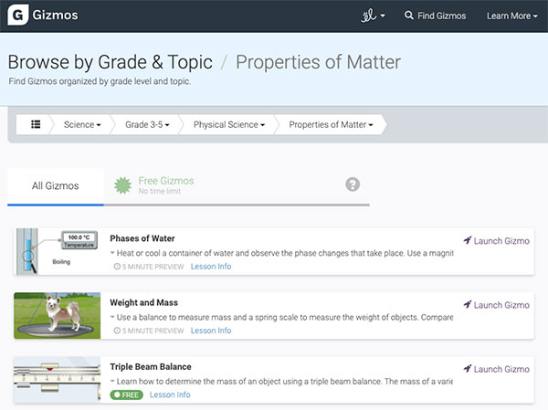
Task: Expand the Triple Beam Balance description
Action: pos(112,381)
